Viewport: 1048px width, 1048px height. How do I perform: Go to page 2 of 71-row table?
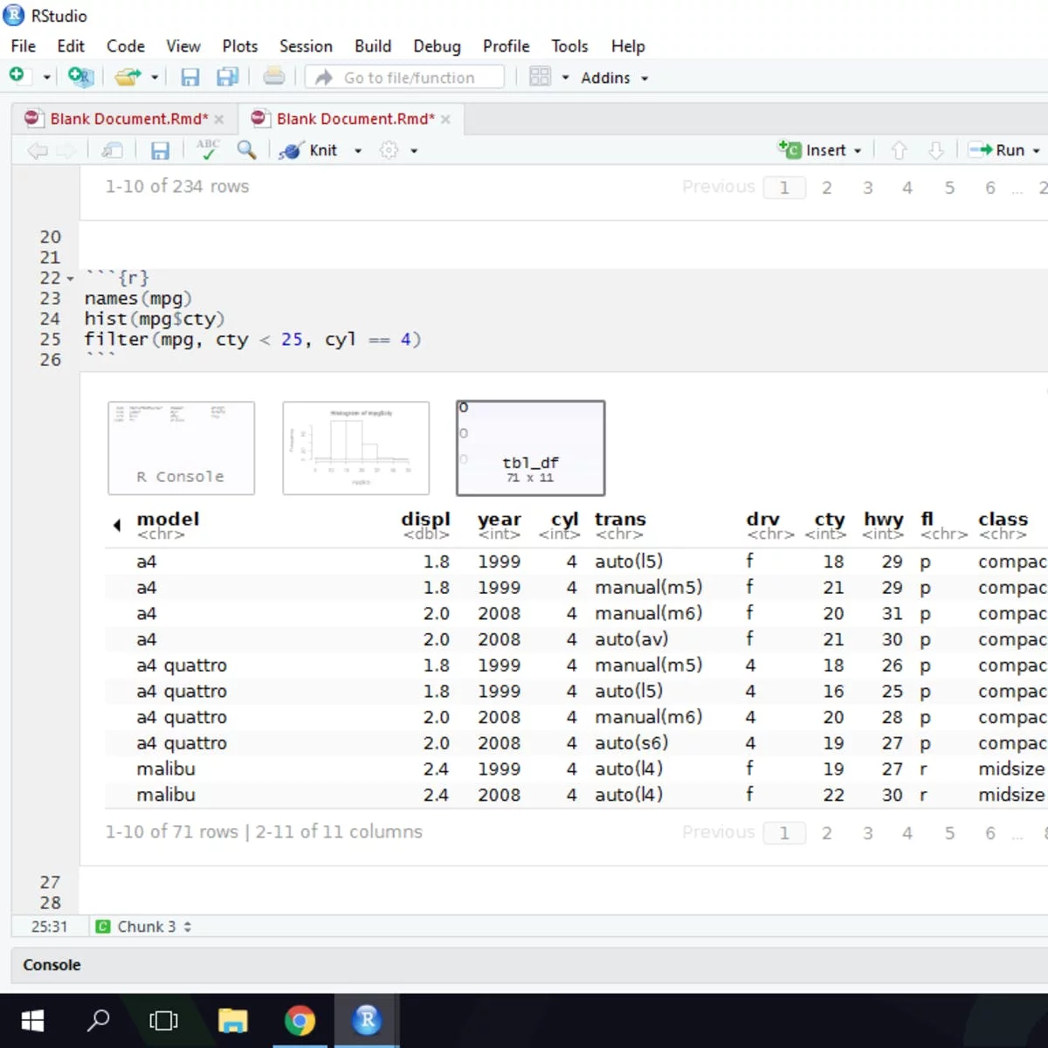click(826, 833)
